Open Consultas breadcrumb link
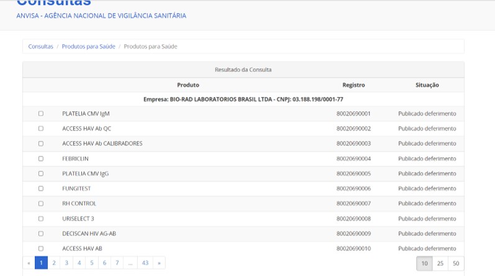 (x=40, y=47)
